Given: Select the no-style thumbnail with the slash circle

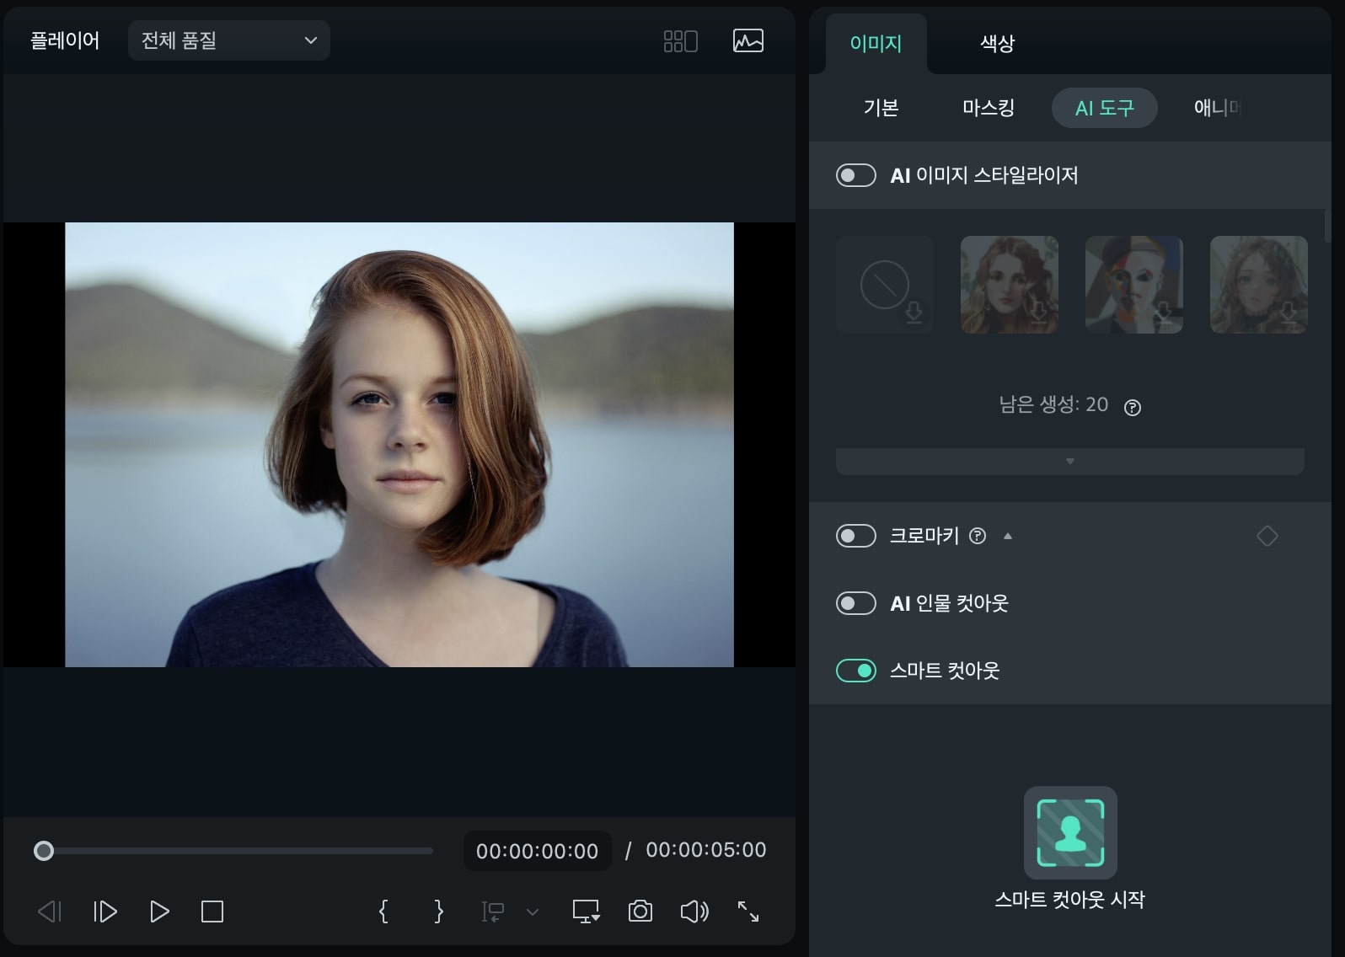Looking at the screenshot, I should point(885,285).
